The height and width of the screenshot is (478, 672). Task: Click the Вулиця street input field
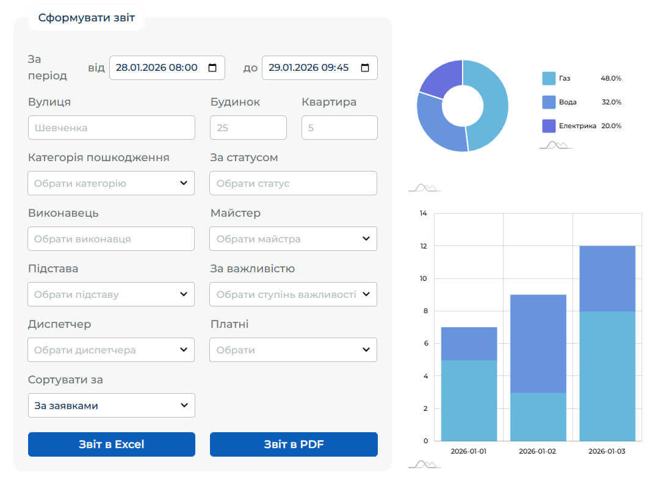tap(111, 128)
